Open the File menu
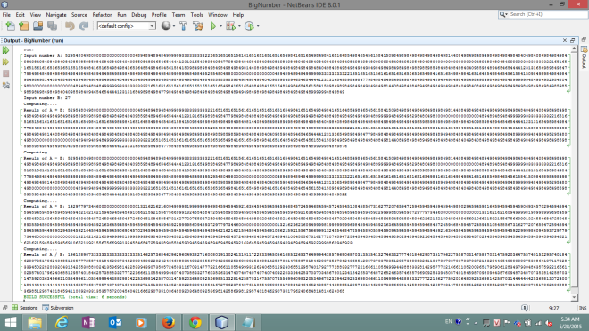The height and width of the screenshot is (331, 589). coord(6,15)
